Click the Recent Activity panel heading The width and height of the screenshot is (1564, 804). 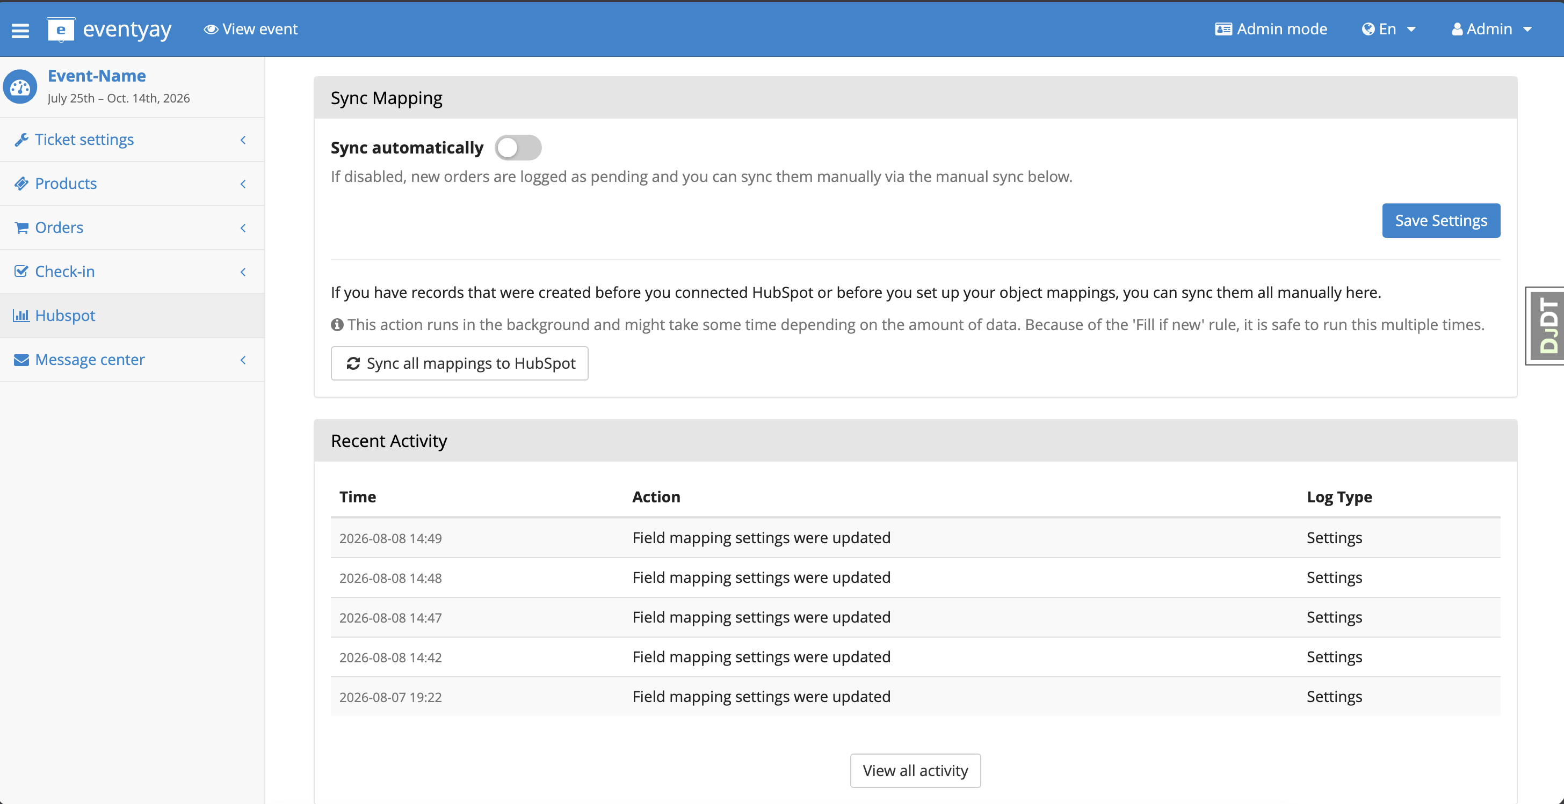point(388,441)
